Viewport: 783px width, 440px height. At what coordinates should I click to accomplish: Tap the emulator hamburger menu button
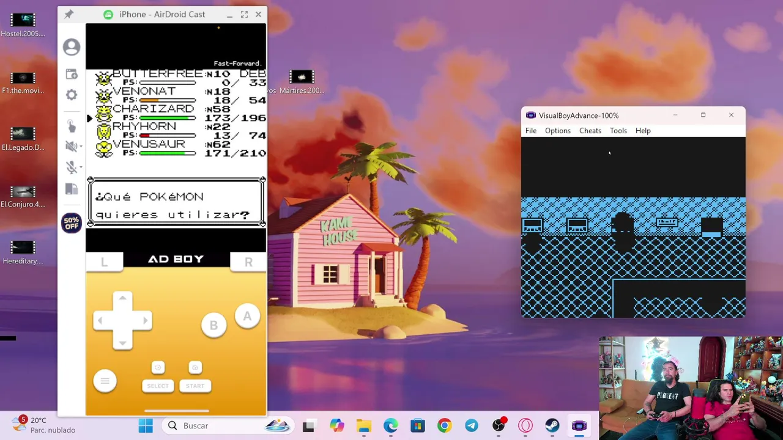[x=105, y=381]
